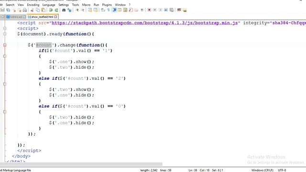This screenshot has width=306, height=172.
Task: Start macro recording with red record icon
Action: (x=149, y=10)
